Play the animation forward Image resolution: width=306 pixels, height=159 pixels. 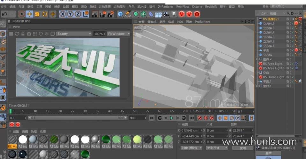(171, 118)
